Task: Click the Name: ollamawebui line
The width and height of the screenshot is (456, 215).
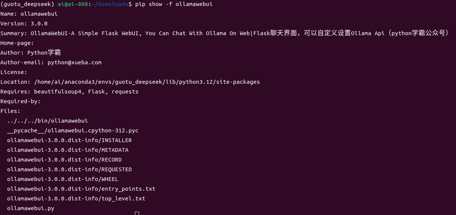Action: [29, 14]
